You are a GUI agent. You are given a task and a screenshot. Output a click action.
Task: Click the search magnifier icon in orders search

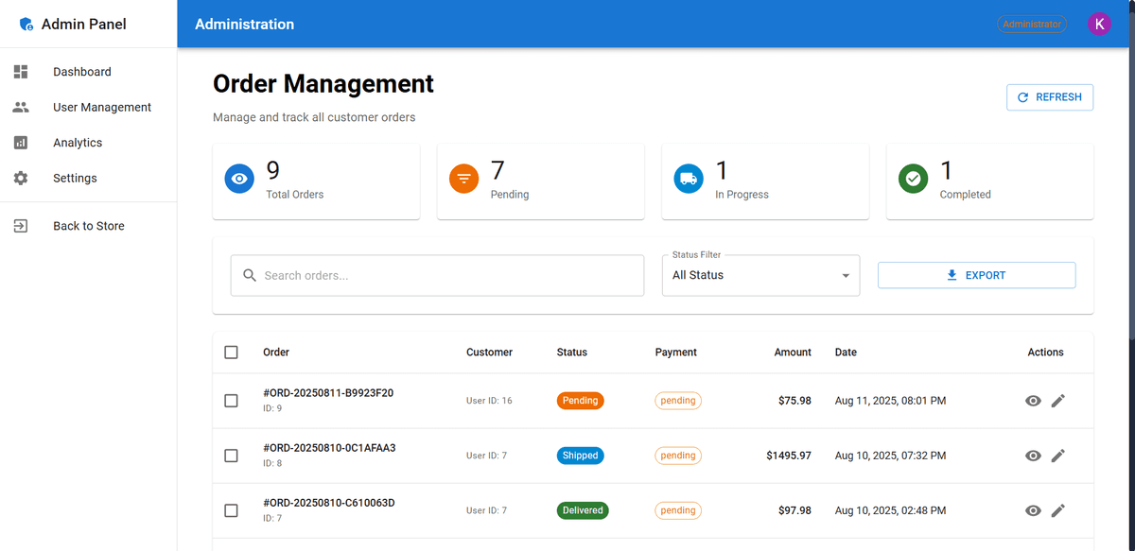pyautogui.click(x=249, y=275)
